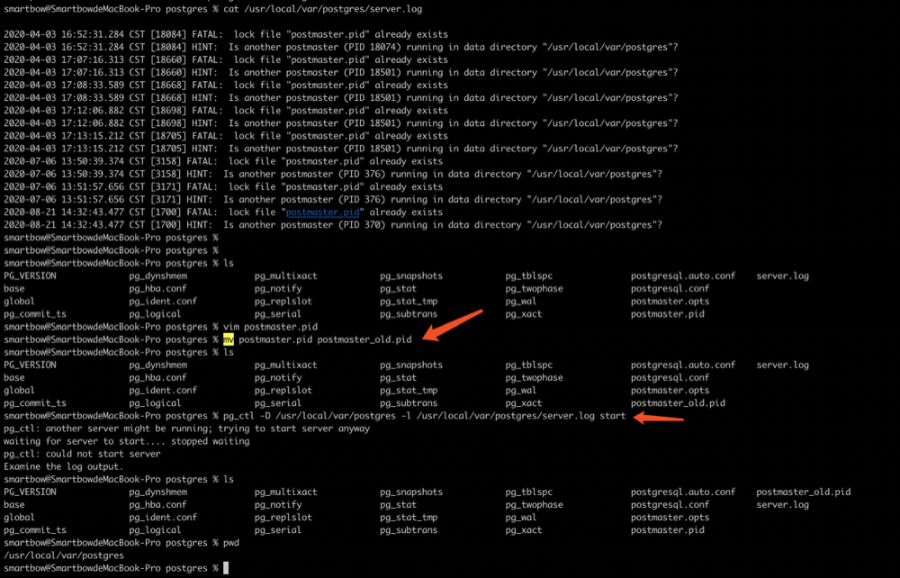Screen dimensions: 900x578
Task: Select the 2020-07-06 13:50:39.374 [3158] FATAL line
Action: [x=223, y=161]
